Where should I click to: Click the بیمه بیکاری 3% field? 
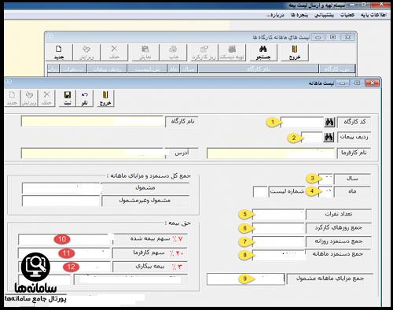click(x=64, y=267)
